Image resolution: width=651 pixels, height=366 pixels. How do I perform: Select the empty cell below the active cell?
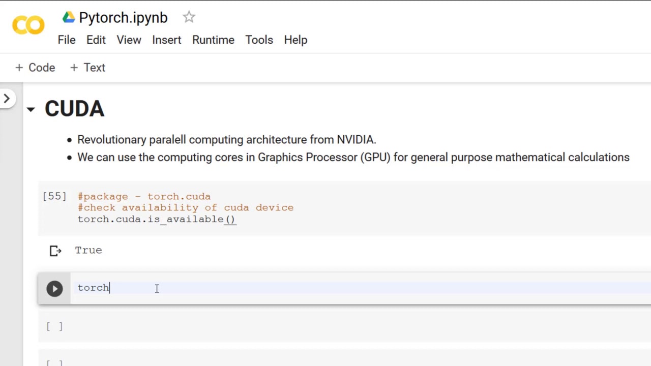pyautogui.click(x=305, y=326)
